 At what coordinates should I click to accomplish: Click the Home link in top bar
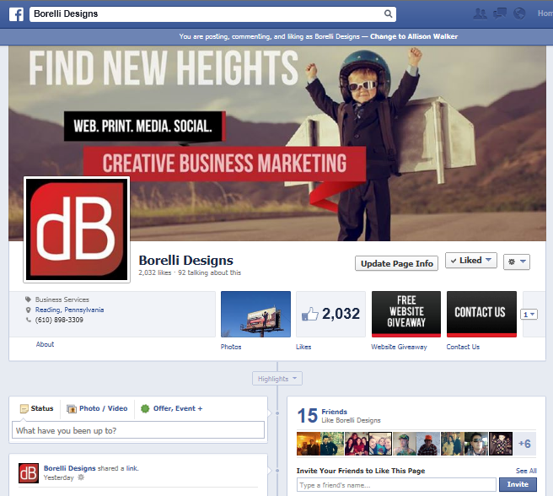point(545,13)
